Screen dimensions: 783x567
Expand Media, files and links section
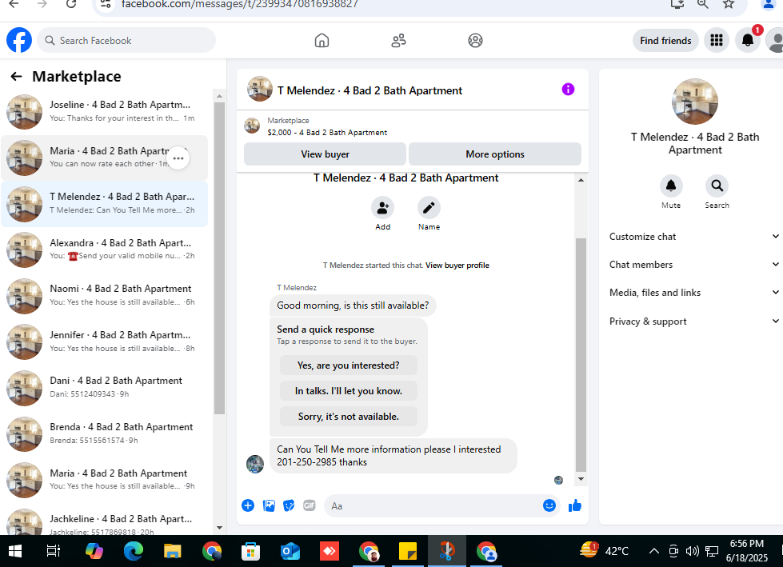[x=693, y=293]
